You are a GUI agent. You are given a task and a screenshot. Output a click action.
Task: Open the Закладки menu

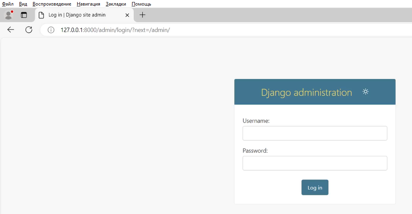(x=116, y=4)
